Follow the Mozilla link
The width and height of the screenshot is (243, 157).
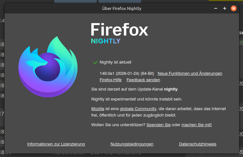pos(98,109)
